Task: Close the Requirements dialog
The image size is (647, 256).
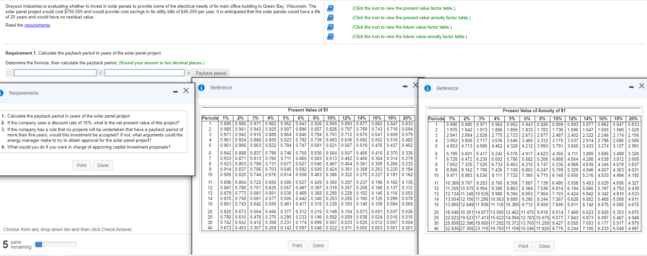Action: (x=186, y=90)
